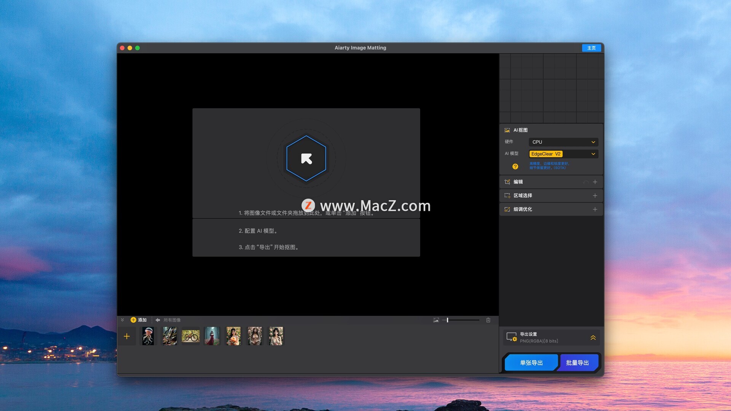
Task: Click the 区域选择 section title
Action: click(x=523, y=196)
